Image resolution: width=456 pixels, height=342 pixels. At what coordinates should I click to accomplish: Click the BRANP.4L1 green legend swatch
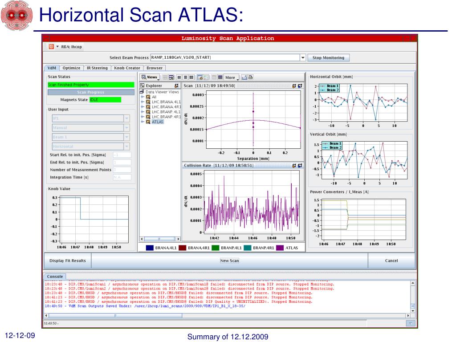[x=215, y=248]
